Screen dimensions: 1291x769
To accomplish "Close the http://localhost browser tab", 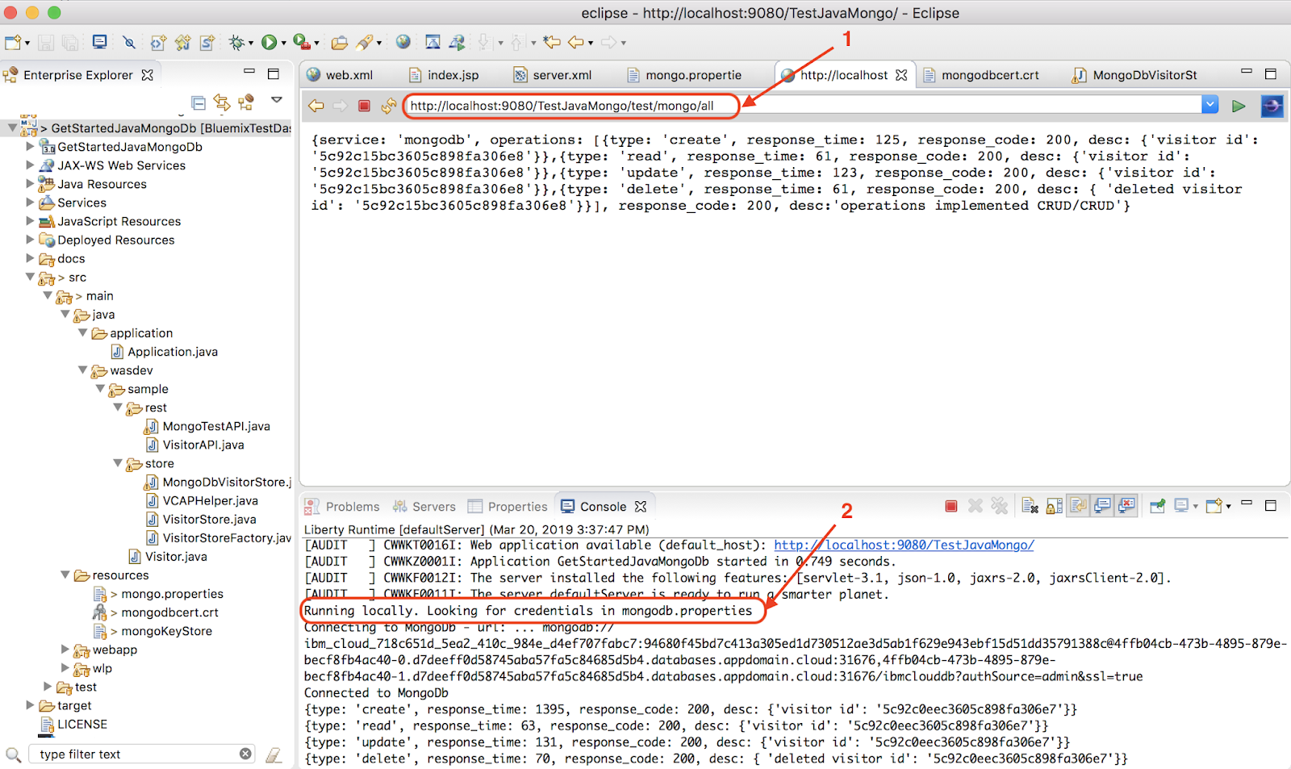I will [x=901, y=75].
